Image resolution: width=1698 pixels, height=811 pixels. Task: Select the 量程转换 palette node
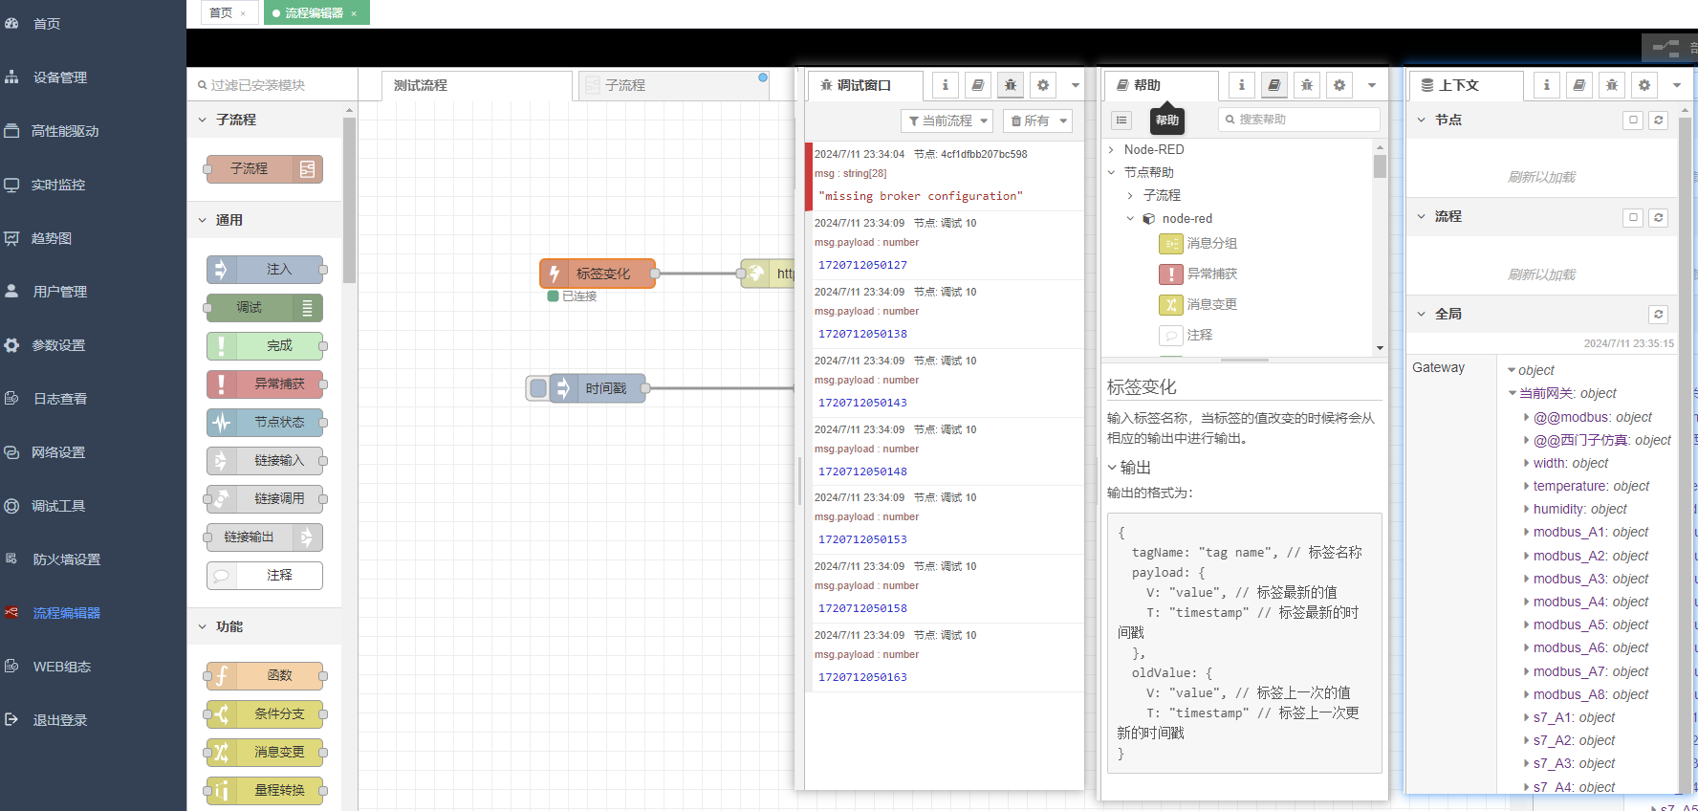(265, 791)
